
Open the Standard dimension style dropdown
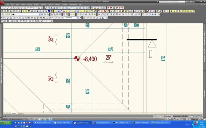[77, 18]
